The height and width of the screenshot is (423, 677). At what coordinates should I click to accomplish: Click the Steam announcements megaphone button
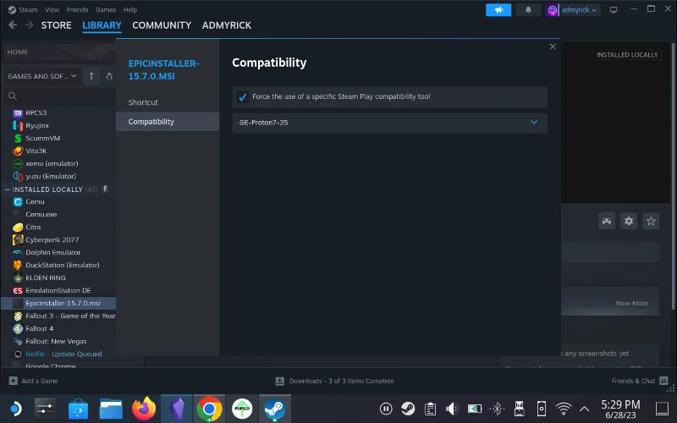[x=498, y=10]
